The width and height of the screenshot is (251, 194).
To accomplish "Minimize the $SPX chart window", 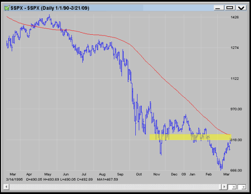I will point(219,8).
